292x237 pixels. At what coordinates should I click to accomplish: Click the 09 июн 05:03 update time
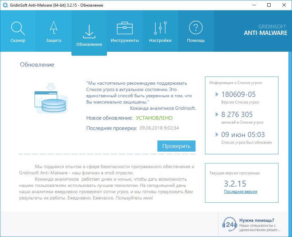pos(243,134)
